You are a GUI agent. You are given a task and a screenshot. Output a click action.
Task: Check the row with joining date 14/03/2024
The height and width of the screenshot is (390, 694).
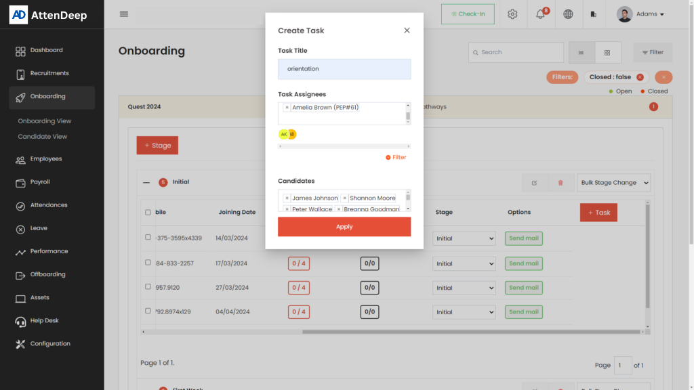point(148,238)
